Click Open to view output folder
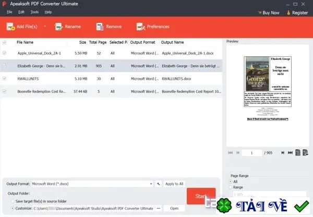 (174, 208)
